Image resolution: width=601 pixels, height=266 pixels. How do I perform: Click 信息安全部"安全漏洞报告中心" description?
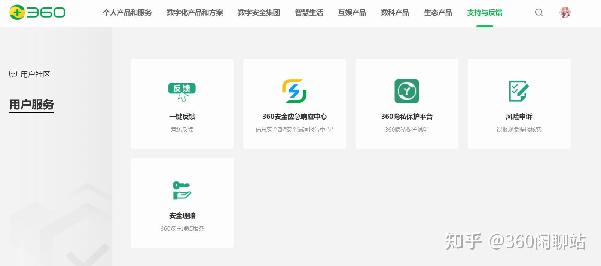point(295,130)
